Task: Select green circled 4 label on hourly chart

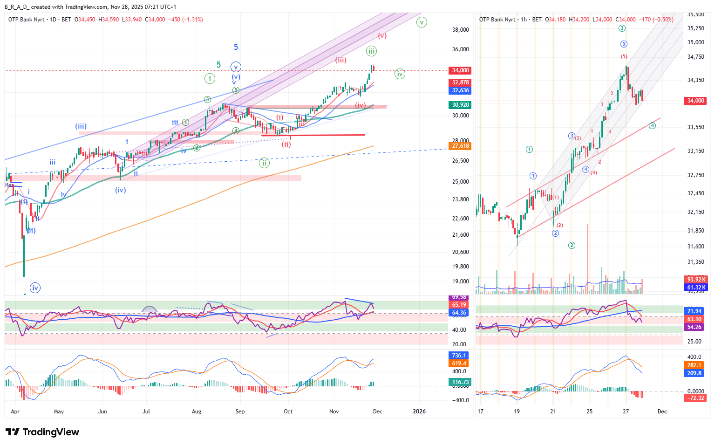Action: (x=652, y=125)
